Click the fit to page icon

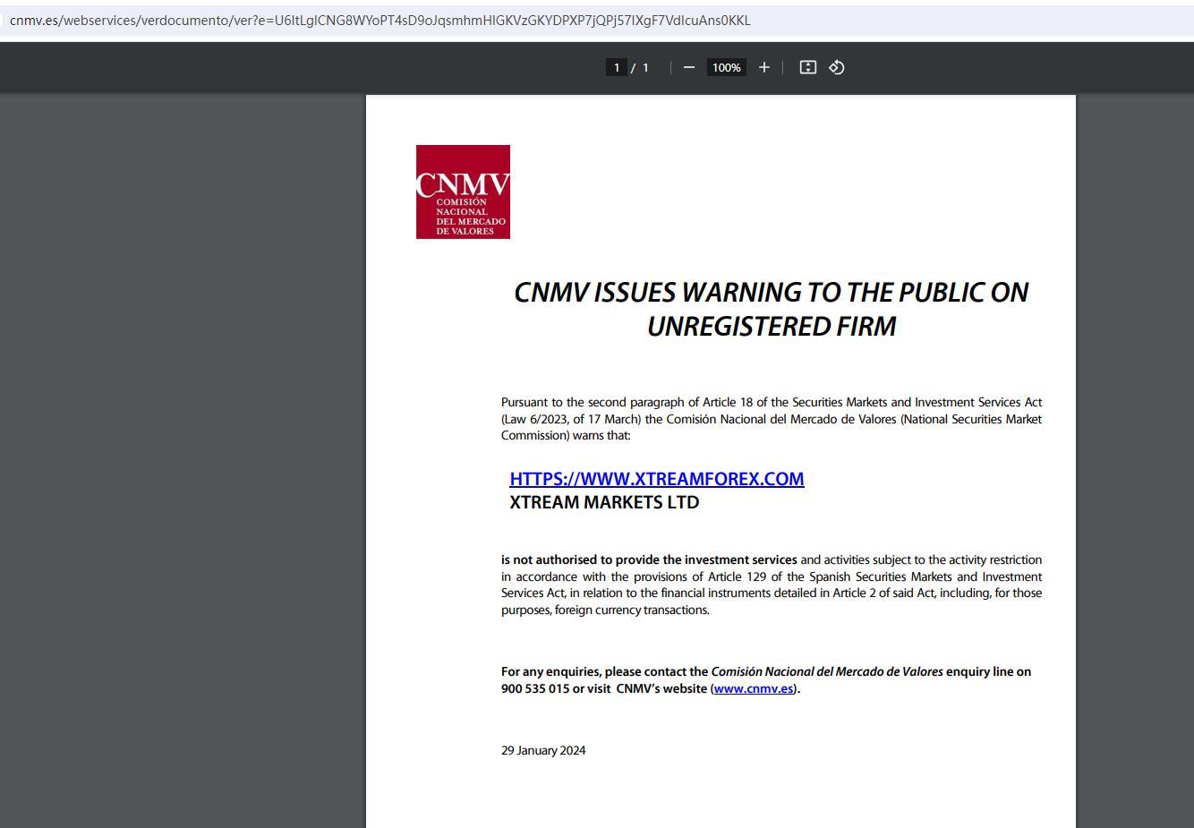(807, 67)
